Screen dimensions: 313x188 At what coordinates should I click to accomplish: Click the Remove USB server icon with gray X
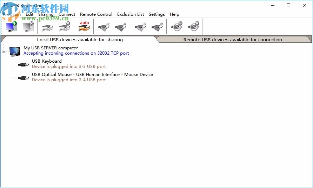click(28, 27)
